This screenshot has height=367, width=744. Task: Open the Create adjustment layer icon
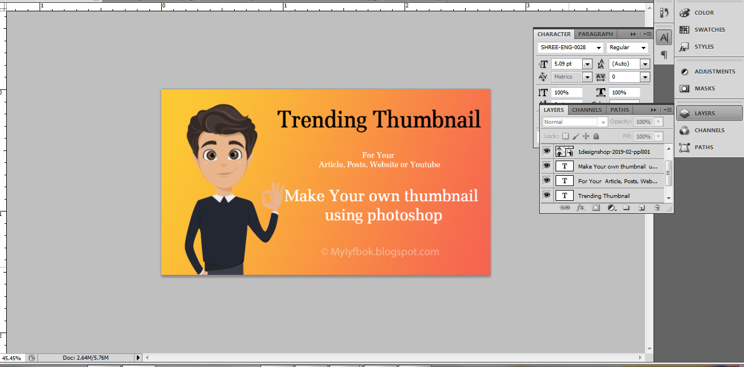611,208
